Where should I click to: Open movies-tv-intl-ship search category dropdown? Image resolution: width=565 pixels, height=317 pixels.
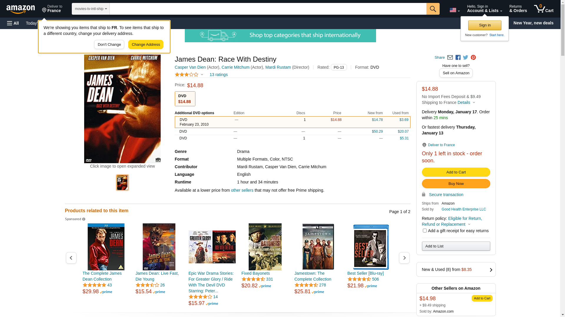click(x=91, y=9)
